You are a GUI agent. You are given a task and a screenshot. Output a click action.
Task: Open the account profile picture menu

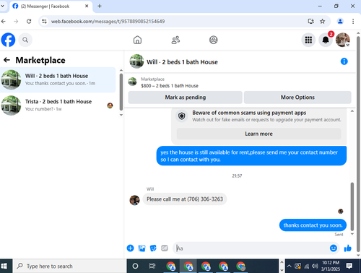click(x=343, y=40)
